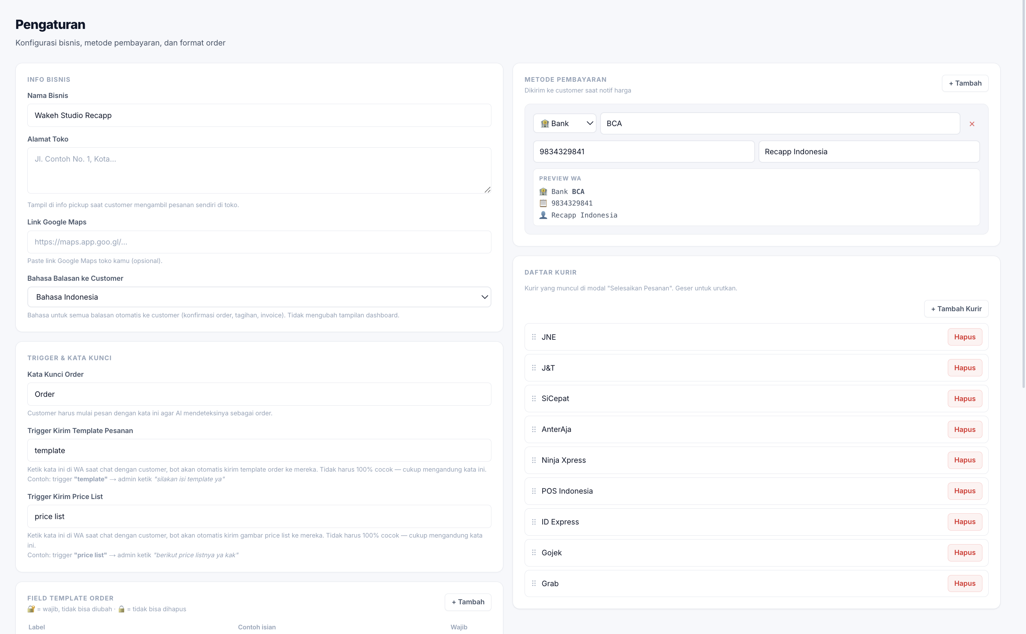Edit account number field 9834329841

coord(644,152)
